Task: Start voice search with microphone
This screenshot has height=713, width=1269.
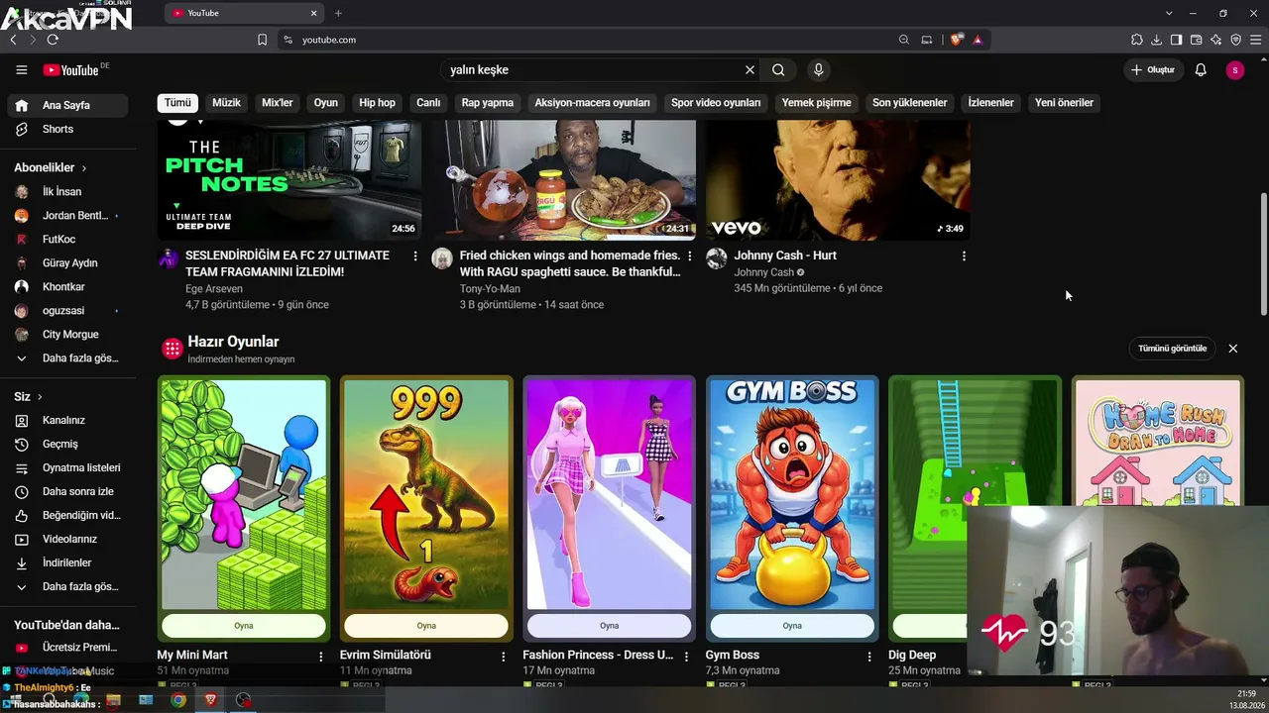Action: pos(818,70)
